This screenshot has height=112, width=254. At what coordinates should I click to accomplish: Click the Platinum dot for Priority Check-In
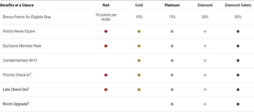pos(172,75)
